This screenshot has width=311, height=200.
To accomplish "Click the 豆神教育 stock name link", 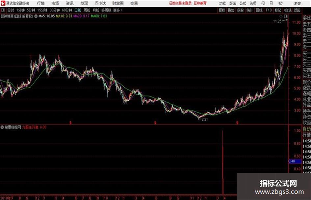I will 200,3.
